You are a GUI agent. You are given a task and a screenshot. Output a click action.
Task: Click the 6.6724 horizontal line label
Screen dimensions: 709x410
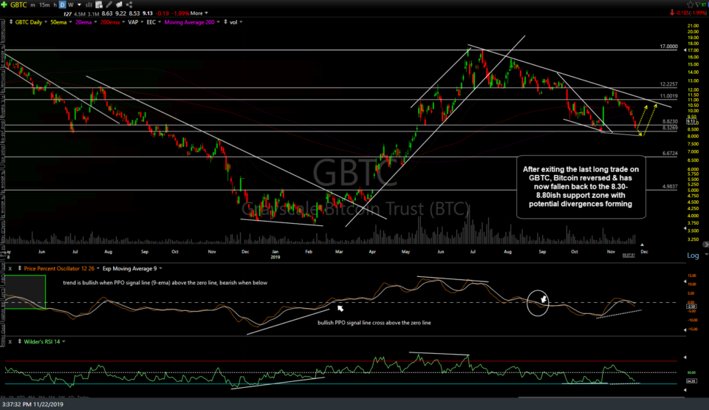pos(670,154)
